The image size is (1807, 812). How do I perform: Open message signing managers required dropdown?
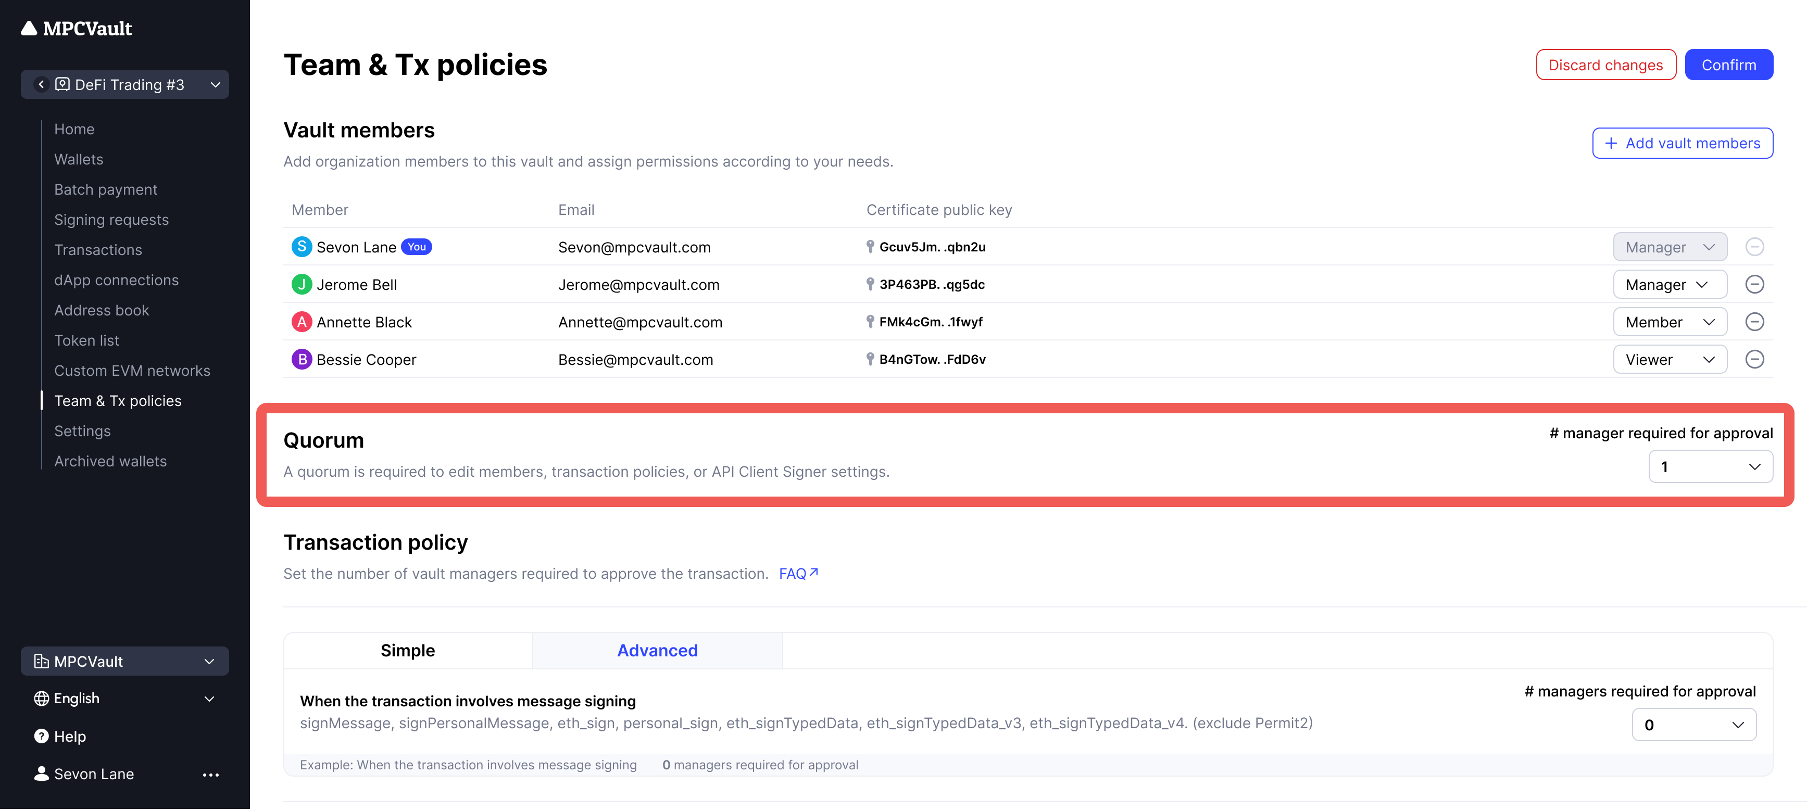coord(1693,725)
